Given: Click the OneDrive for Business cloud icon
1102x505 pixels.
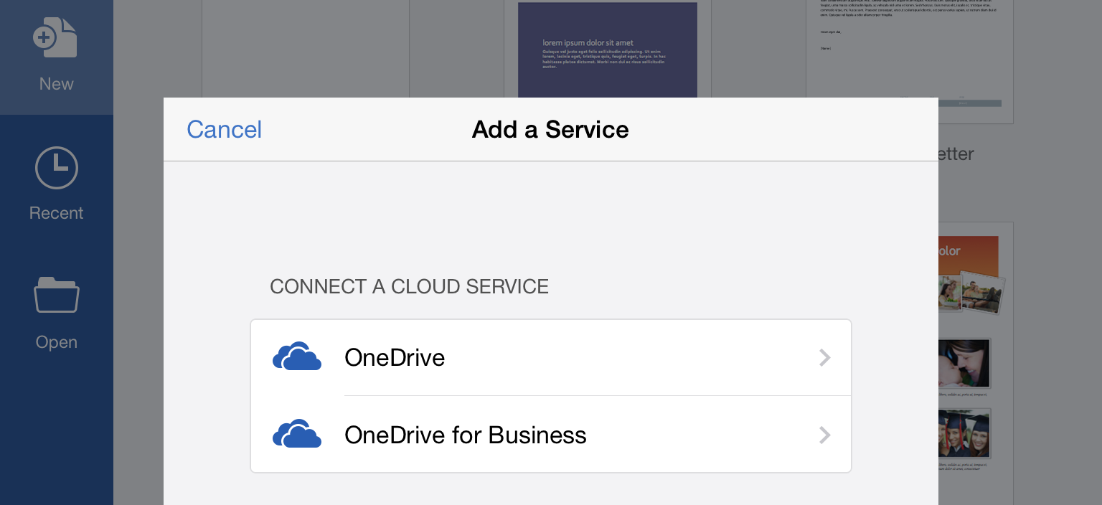Looking at the screenshot, I should (297, 434).
